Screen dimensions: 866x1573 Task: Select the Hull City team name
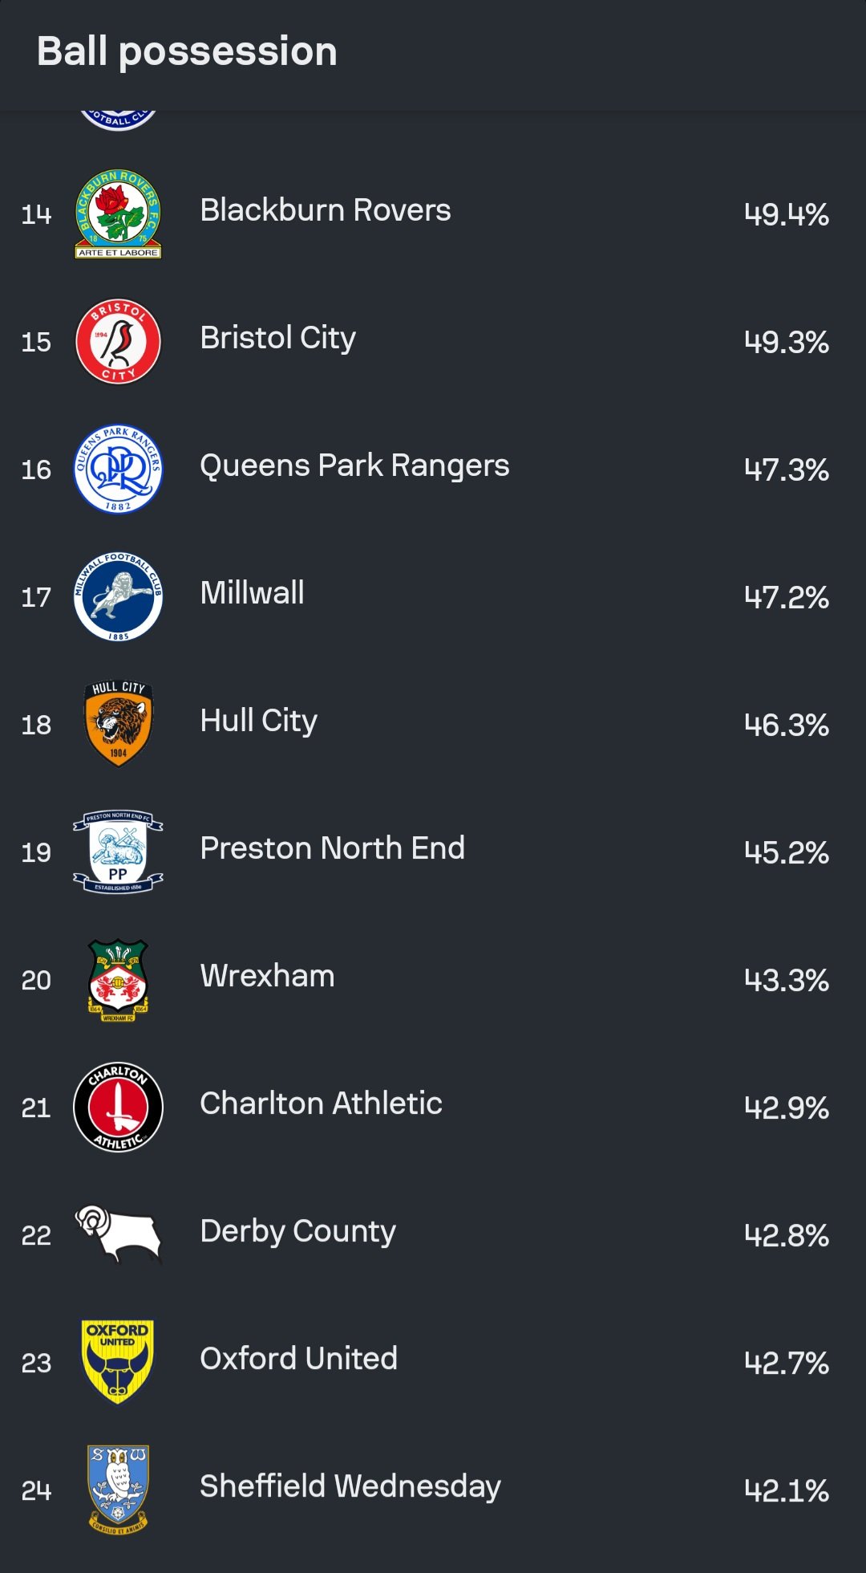pyautogui.click(x=258, y=721)
